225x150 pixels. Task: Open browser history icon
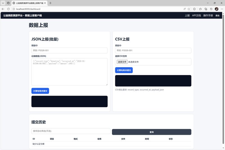[211, 9]
